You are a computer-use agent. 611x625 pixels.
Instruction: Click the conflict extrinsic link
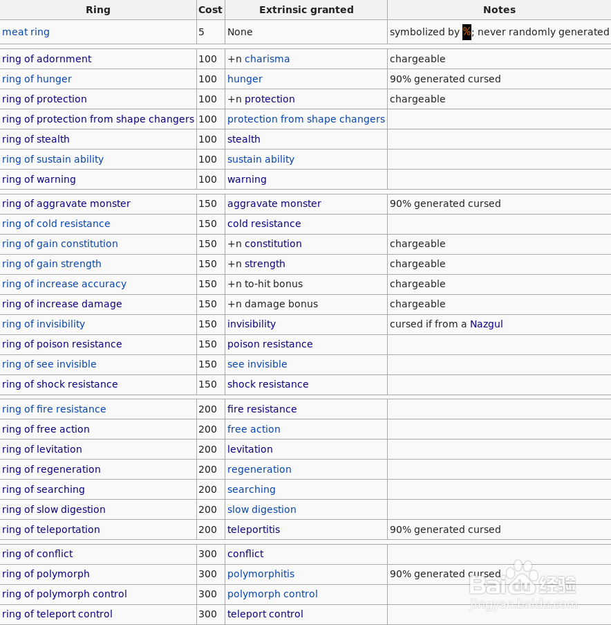[245, 554]
